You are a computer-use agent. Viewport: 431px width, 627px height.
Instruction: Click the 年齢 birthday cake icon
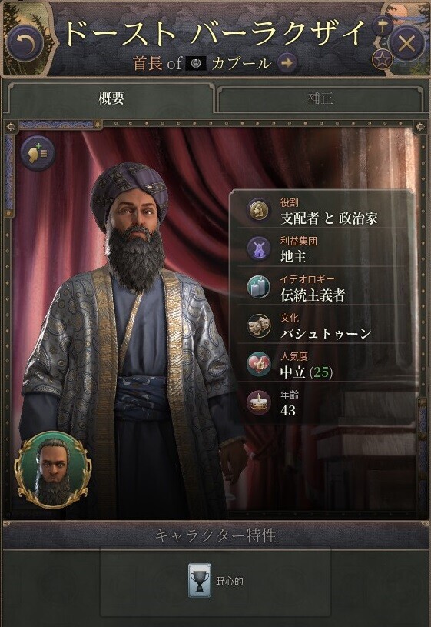258,402
